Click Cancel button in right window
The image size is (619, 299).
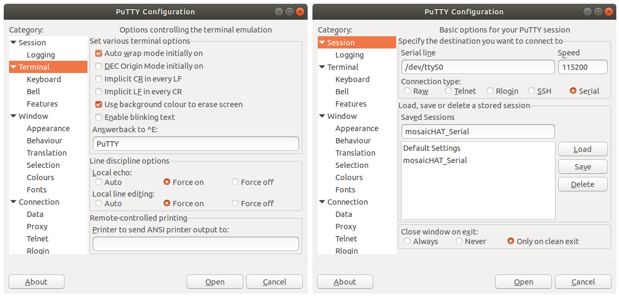(583, 281)
